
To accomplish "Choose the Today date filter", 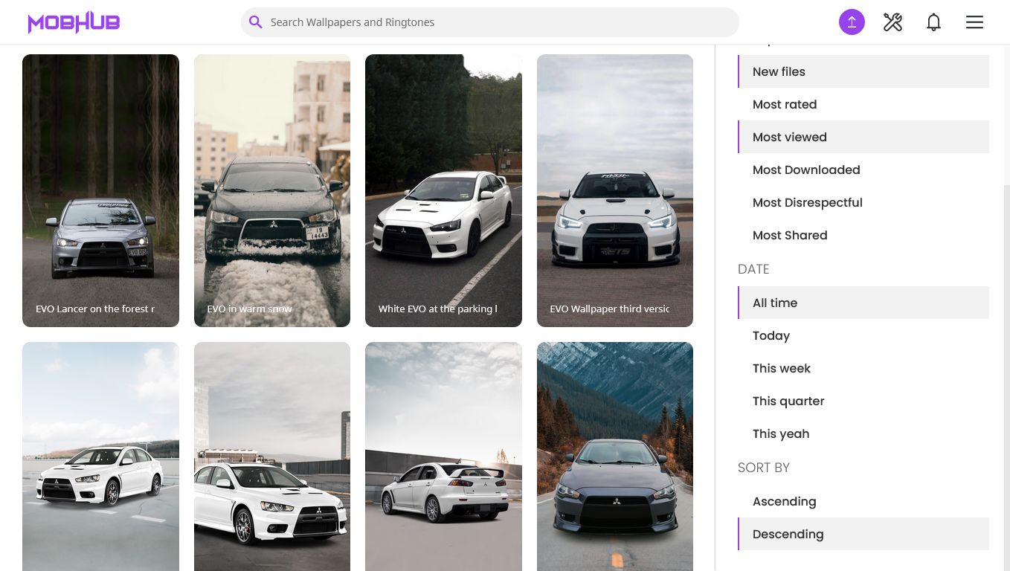I will (863, 335).
